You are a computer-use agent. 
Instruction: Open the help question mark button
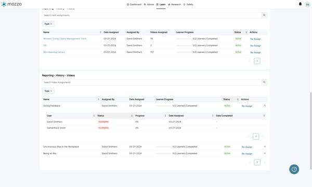pos(294,169)
